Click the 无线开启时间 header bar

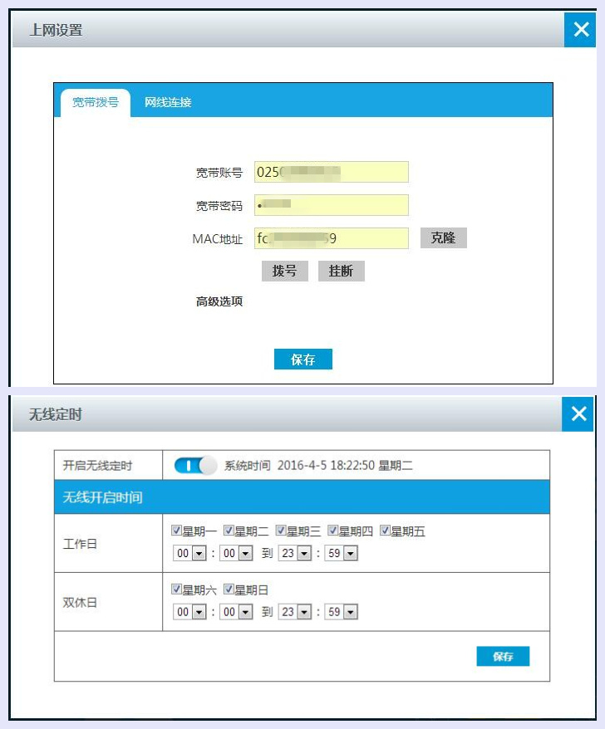point(302,497)
